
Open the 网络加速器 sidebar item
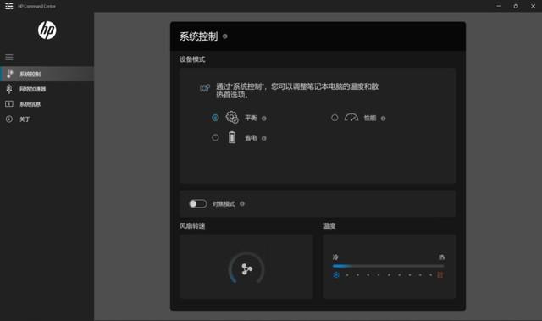[x=47, y=89]
